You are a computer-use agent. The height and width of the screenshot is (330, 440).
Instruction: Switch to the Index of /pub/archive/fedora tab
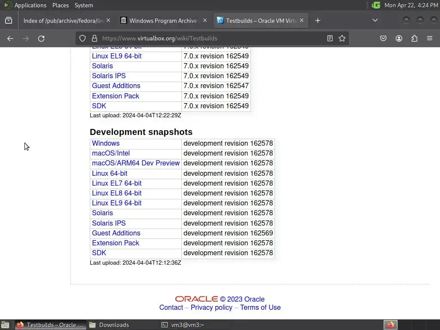point(67,21)
